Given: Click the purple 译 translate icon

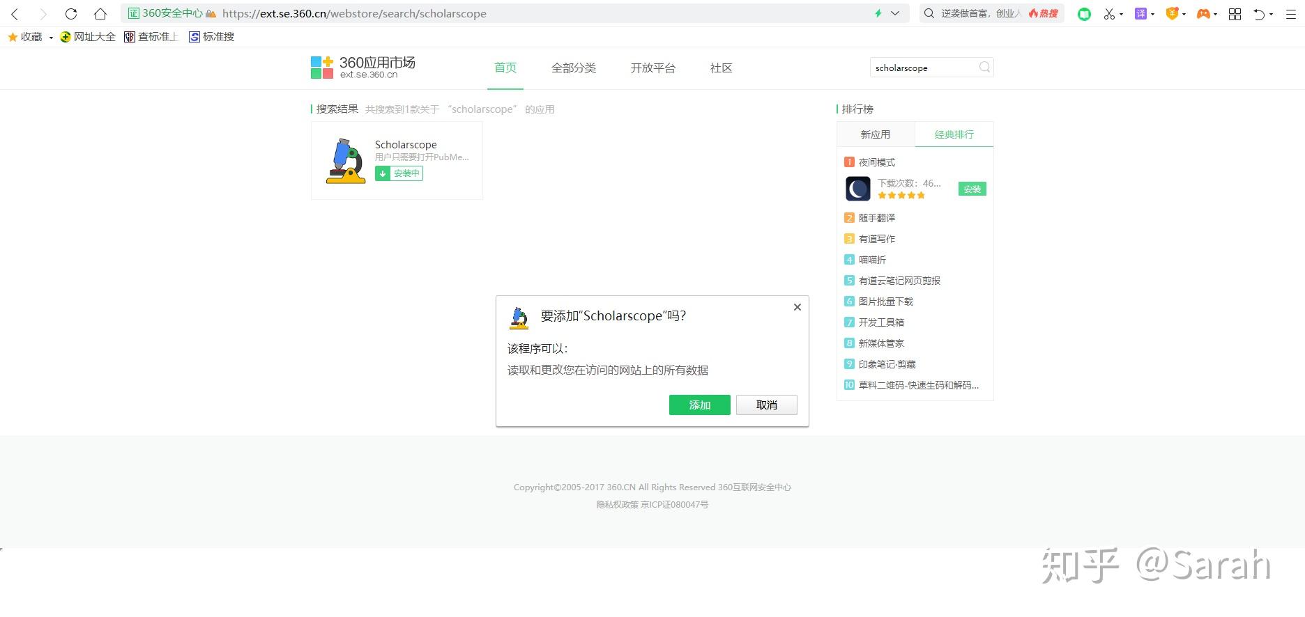Looking at the screenshot, I should [1140, 13].
